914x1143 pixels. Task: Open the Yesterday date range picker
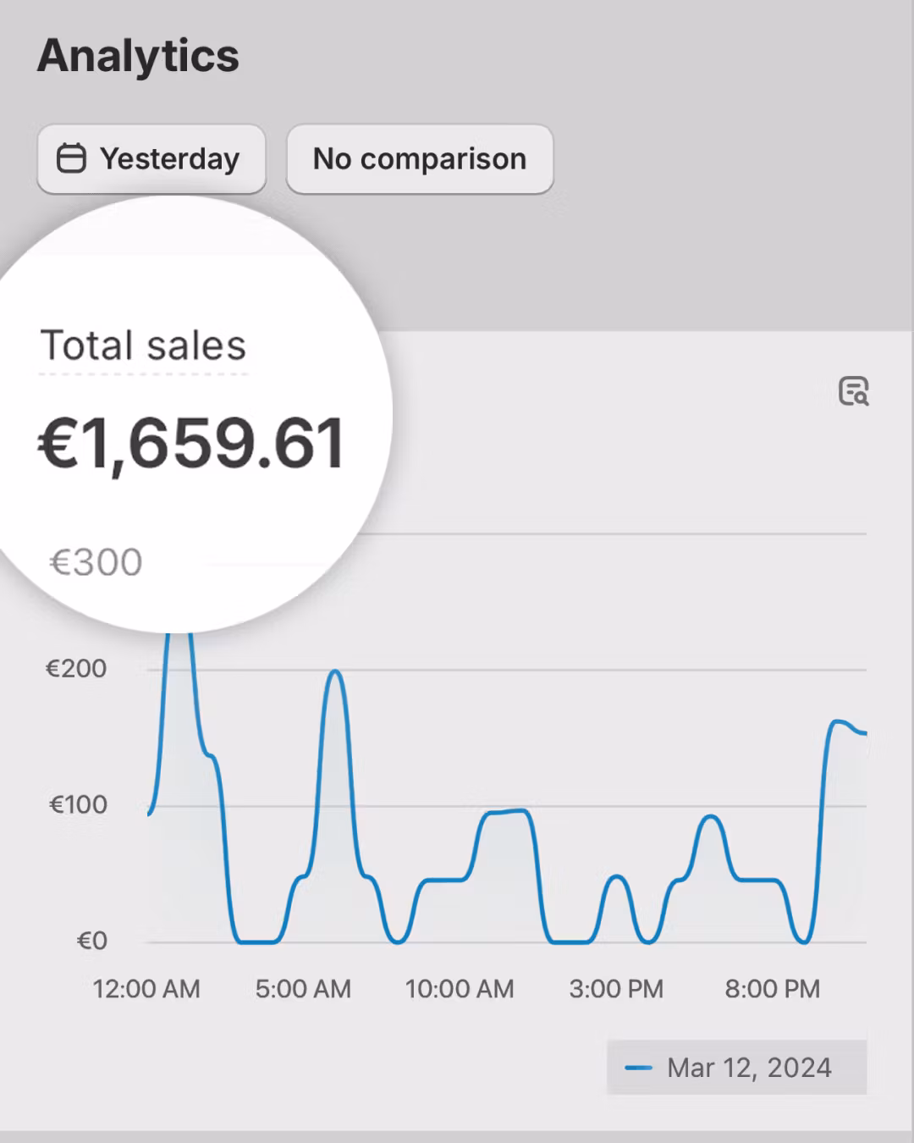point(151,159)
